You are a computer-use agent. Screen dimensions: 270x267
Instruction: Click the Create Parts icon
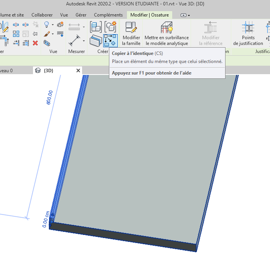tap(96, 41)
